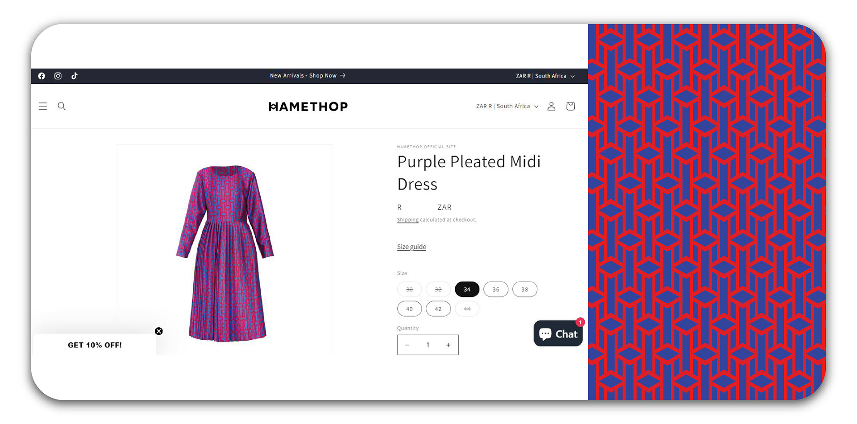Select size 38
857x424 pixels.
(525, 289)
